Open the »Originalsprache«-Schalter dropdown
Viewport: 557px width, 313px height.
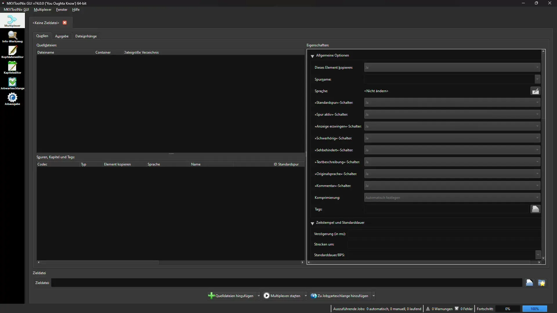pos(452,174)
